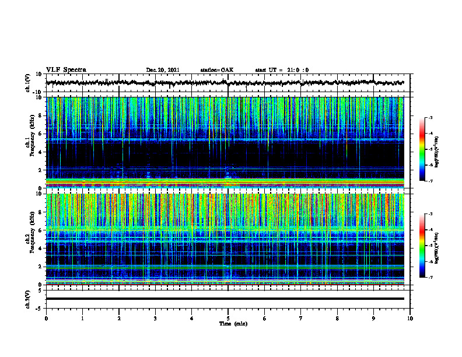Click the '4' kHz tick of ch.1 spectrogram
Screen dimensions: 462x357
coord(41,152)
